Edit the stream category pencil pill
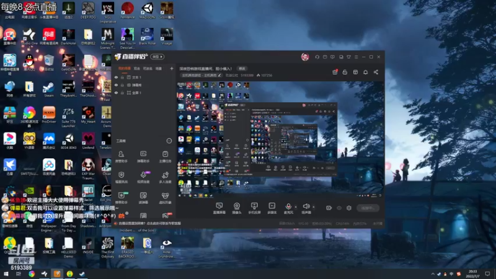 pos(201,75)
